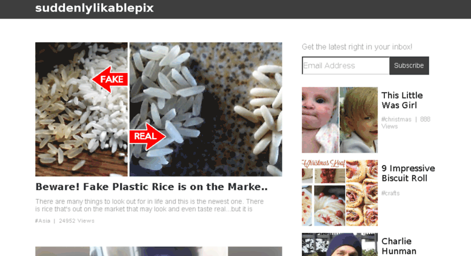
Task: Open the Christmas Loaf biscuit roll thumbnail
Action: click(x=339, y=192)
